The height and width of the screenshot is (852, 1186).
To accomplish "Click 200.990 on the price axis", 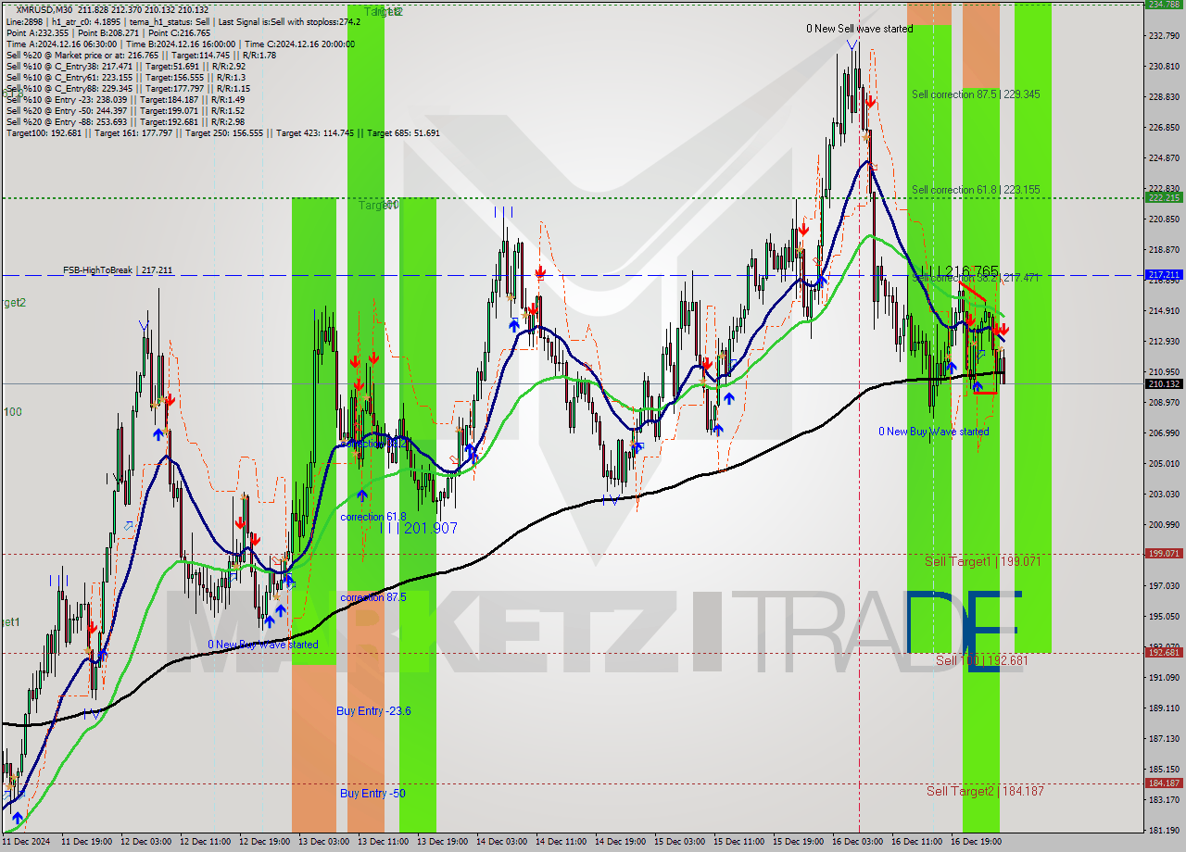I will [x=1164, y=524].
